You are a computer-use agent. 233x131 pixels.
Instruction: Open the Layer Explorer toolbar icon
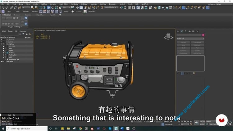click(134, 7)
